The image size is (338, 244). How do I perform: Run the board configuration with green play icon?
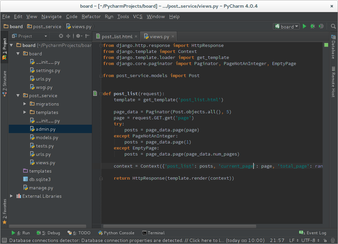coord(304,26)
